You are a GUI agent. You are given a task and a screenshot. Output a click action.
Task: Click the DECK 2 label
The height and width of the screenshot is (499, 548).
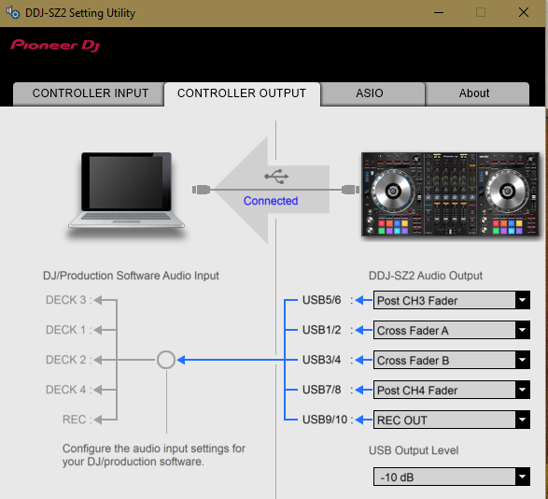tap(65, 360)
